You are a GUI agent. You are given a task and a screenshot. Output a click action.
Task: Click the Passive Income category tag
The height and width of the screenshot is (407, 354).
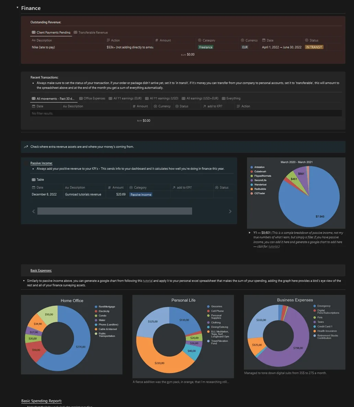point(141,195)
